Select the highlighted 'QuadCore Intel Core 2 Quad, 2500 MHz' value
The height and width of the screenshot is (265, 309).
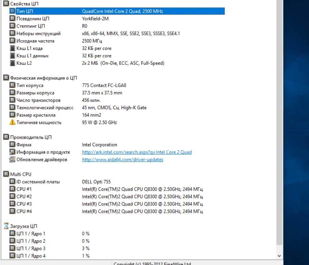pos(122,11)
